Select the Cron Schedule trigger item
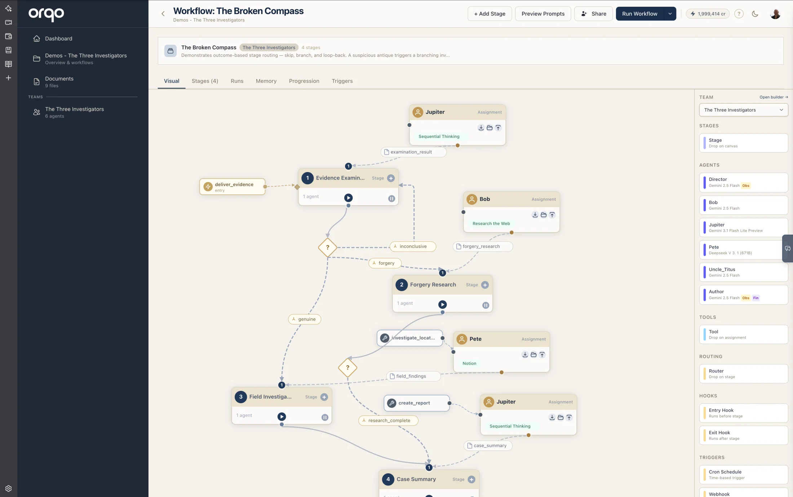This screenshot has width=793, height=497. coord(743,475)
